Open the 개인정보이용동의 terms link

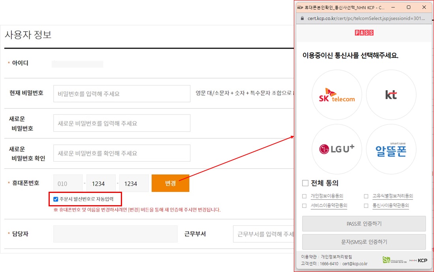[327, 196]
